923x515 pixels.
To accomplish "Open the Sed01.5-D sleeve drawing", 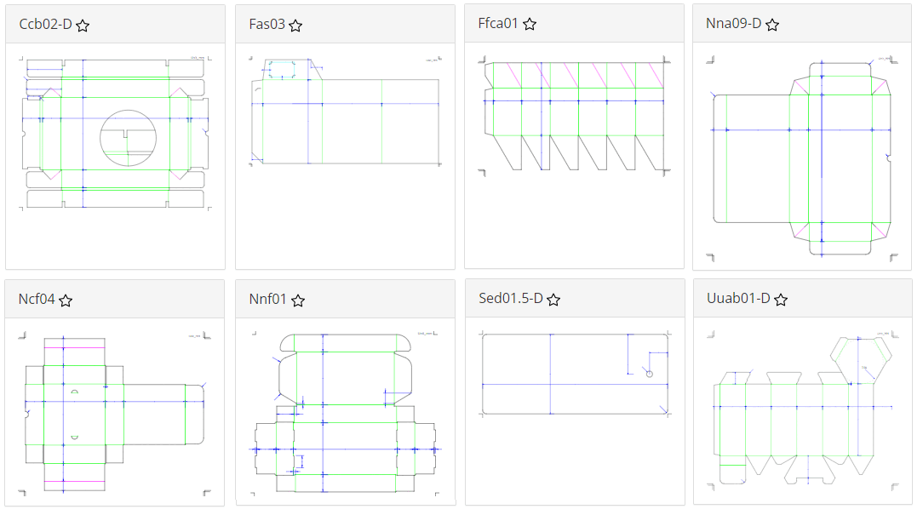I will (x=575, y=375).
